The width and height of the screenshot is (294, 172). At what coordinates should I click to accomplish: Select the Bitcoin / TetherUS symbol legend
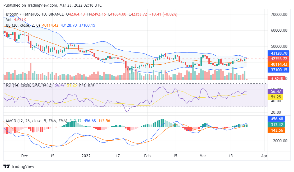[22, 14]
